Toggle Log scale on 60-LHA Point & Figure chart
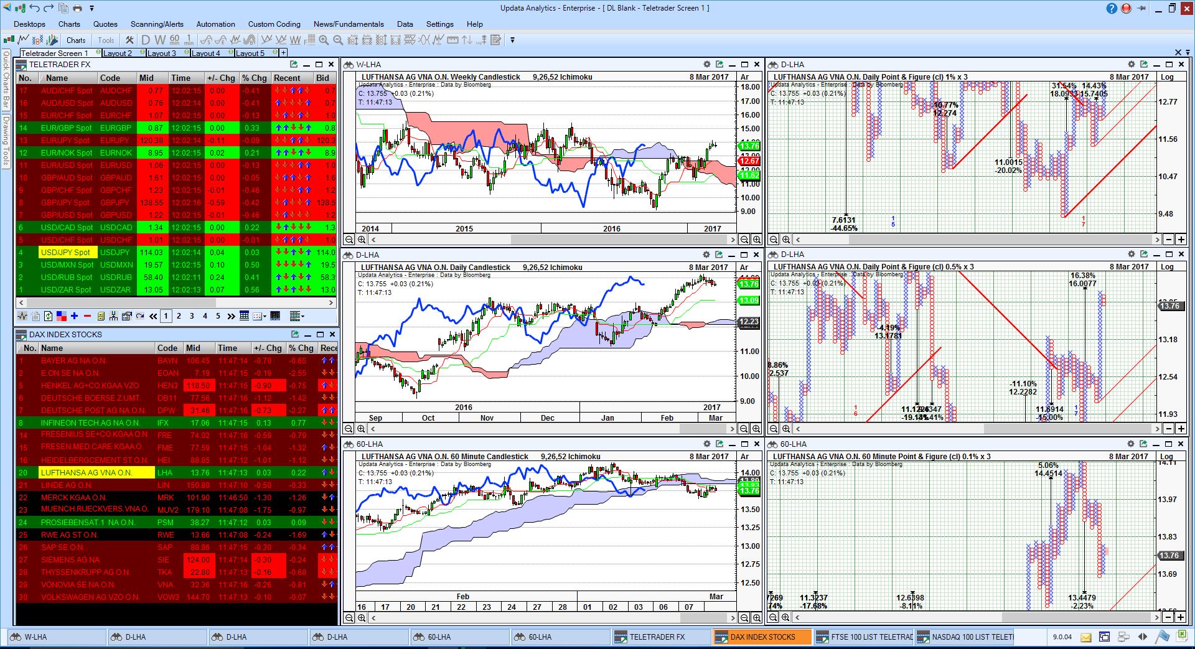The height and width of the screenshot is (649, 1195). coord(1167,457)
